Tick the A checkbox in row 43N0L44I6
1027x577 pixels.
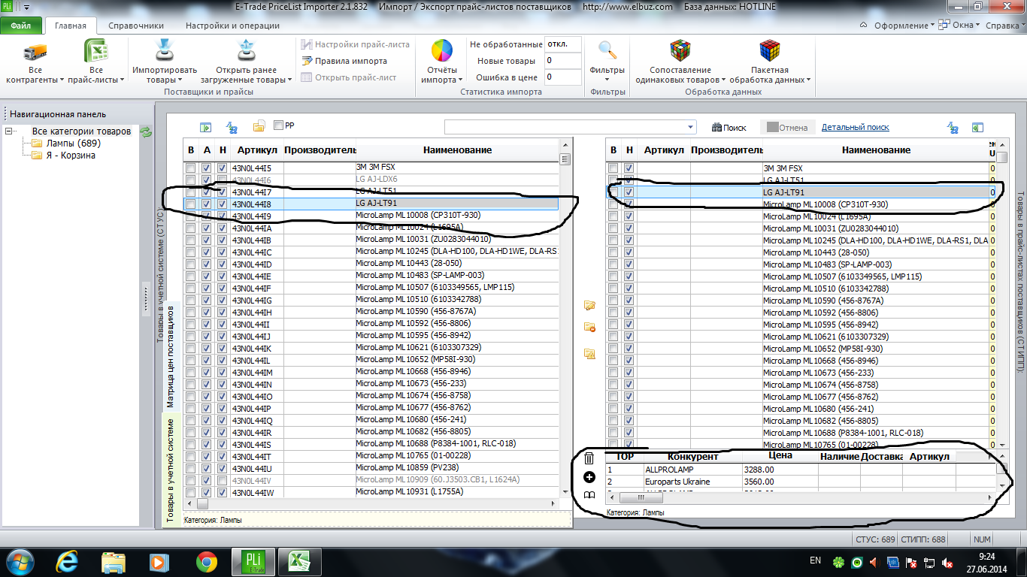point(207,180)
